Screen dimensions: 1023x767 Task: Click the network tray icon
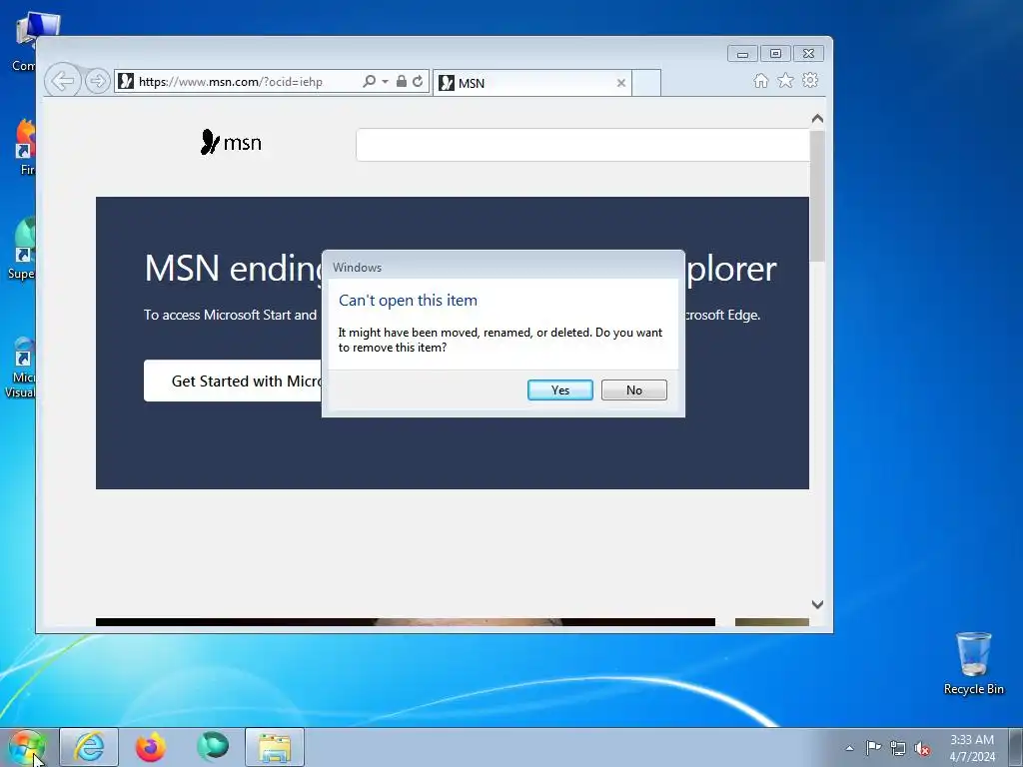tap(898, 748)
